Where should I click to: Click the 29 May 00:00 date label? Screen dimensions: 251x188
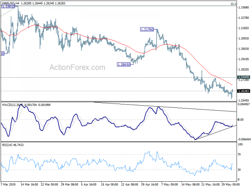pyautogui.click(x=230, y=185)
